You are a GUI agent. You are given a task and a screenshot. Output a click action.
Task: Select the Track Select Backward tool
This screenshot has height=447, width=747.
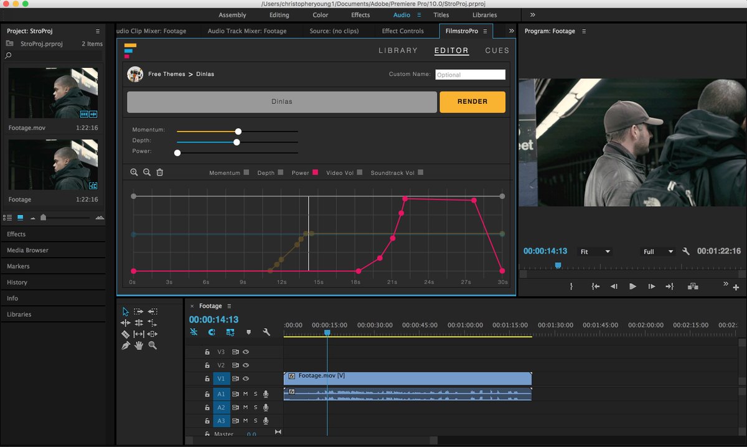153,311
